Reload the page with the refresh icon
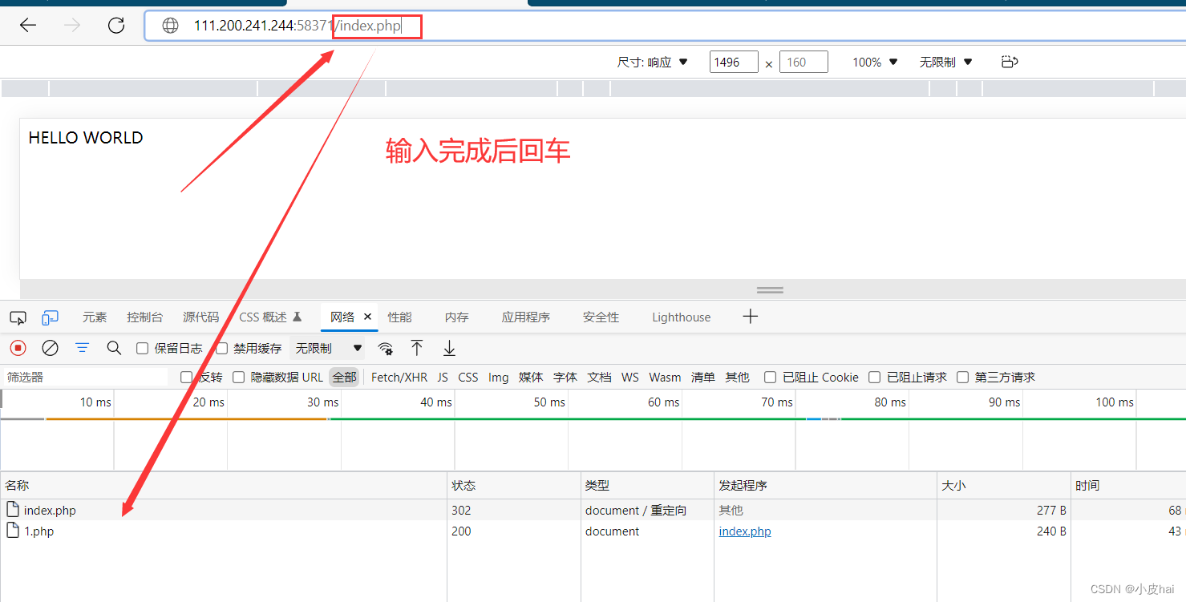 click(116, 26)
